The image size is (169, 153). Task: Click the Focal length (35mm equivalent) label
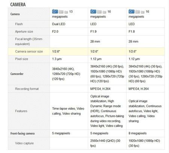coord(29,41)
